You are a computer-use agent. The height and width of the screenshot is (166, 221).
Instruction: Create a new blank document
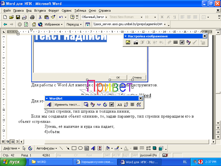(5, 17)
